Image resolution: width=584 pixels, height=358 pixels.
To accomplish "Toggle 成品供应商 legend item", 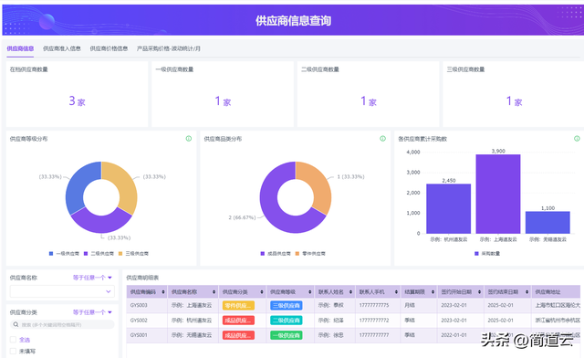I will pyautogui.click(x=276, y=254).
